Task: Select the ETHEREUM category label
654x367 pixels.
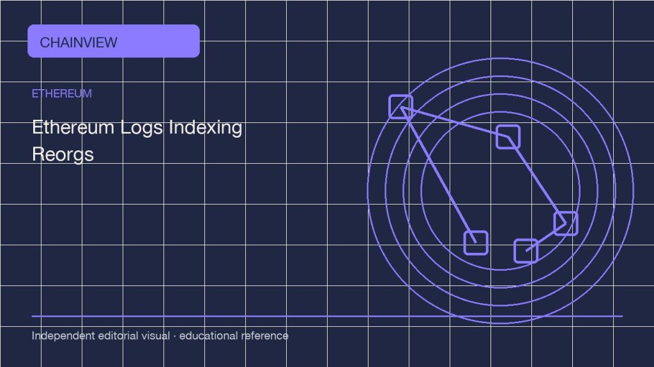Action: coord(62,94)
